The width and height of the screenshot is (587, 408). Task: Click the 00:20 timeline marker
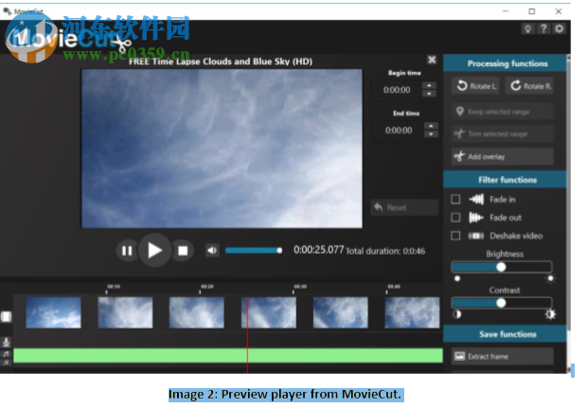point(207,286)
